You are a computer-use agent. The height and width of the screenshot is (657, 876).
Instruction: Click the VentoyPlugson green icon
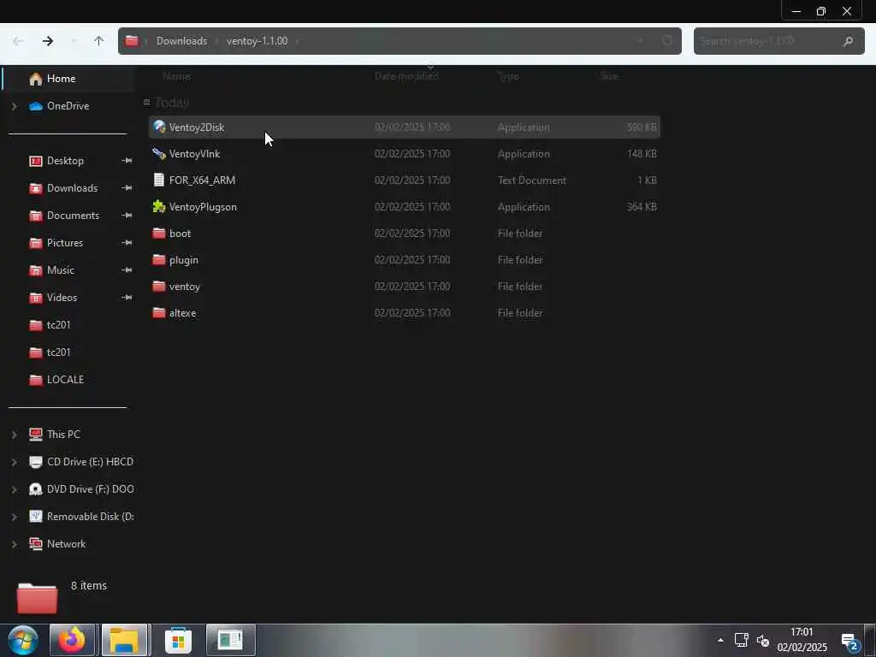[159, 207]
